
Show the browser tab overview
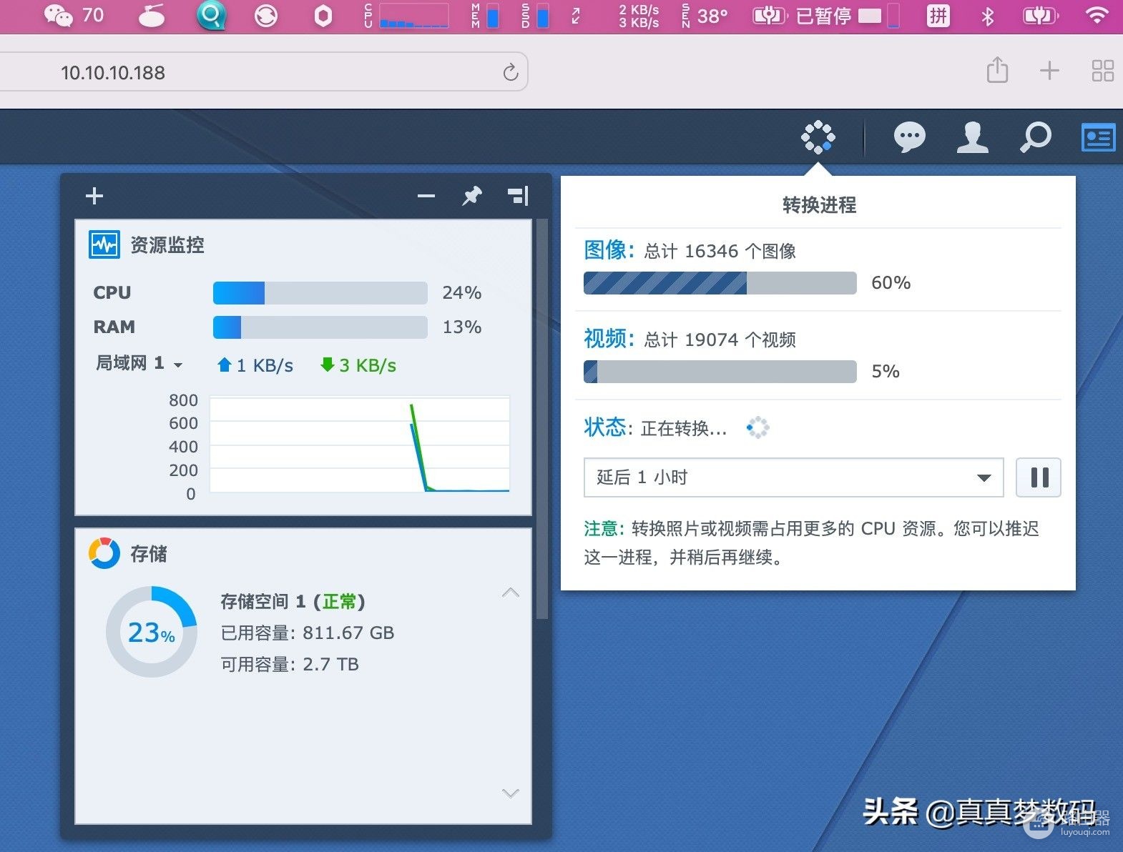pyautogui.click(x=1102, y=70)
